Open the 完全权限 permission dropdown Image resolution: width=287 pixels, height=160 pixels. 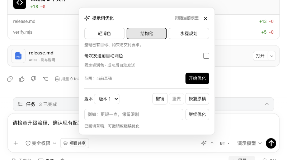[x=41, y=143]
